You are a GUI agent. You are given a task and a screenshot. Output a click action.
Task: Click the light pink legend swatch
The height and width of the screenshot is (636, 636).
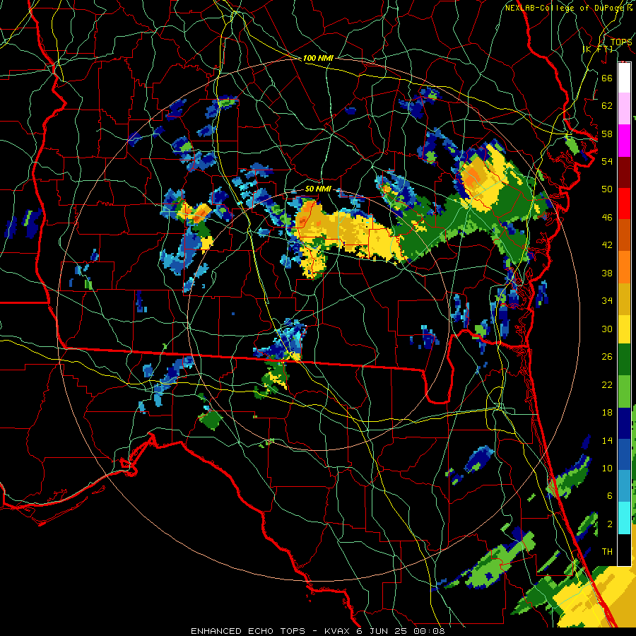(x=624, y=108)
